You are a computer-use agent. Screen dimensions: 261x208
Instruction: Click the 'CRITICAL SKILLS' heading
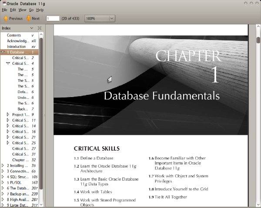[97, 148]
